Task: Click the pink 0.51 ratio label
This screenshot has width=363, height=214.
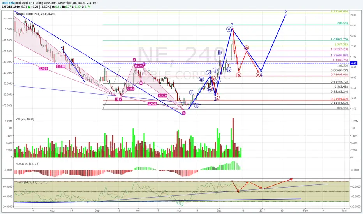Action: coord(130,89)
